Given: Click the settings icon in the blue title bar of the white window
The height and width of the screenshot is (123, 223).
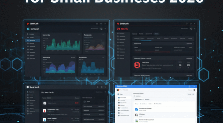Looking at the screenshot, I should (189, 86).
